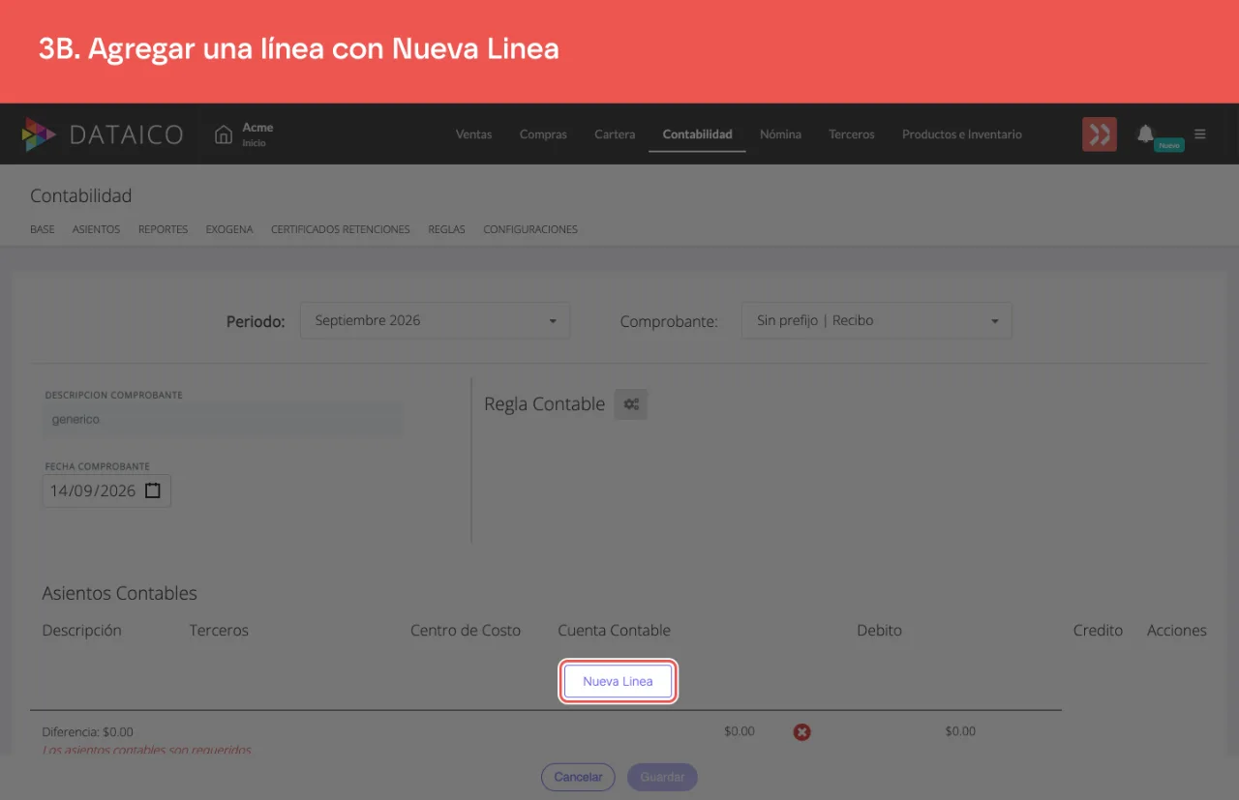Click the red double-arrow icon

point(1100,134)
